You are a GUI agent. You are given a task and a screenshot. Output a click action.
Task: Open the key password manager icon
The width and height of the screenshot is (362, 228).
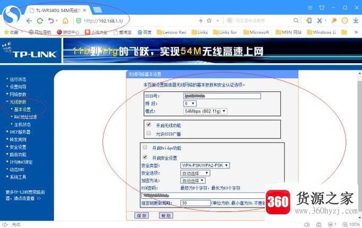coord(334,21)
